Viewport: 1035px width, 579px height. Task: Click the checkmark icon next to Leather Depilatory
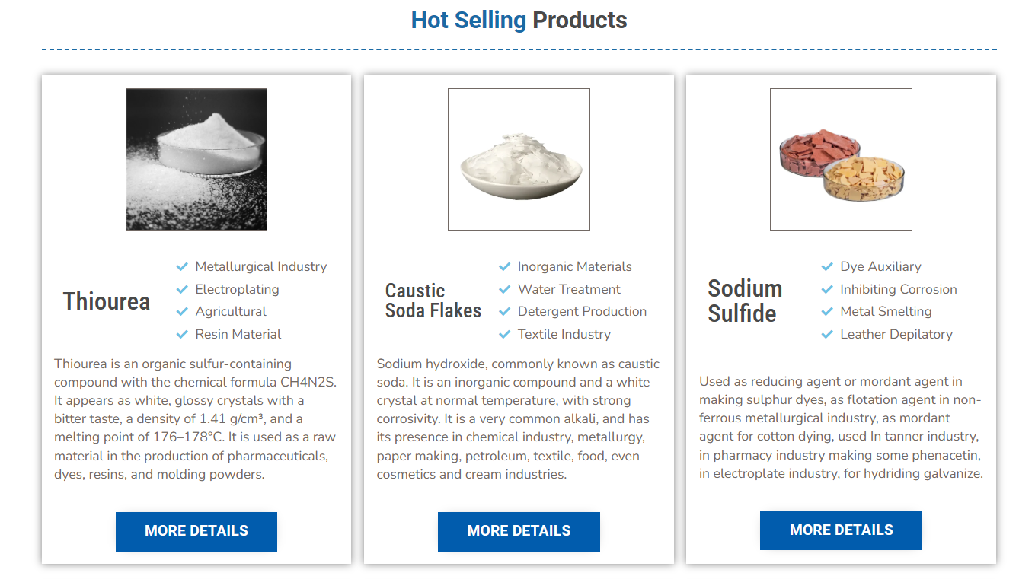pyautogui.click(x=827, y=334)
